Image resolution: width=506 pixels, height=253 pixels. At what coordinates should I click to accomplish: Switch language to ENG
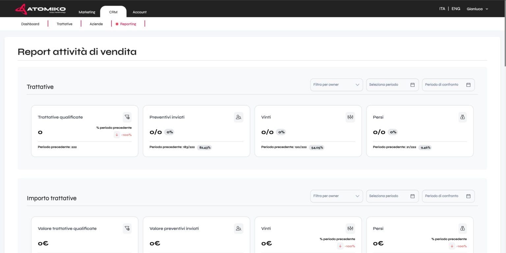[x=456, y=9]
